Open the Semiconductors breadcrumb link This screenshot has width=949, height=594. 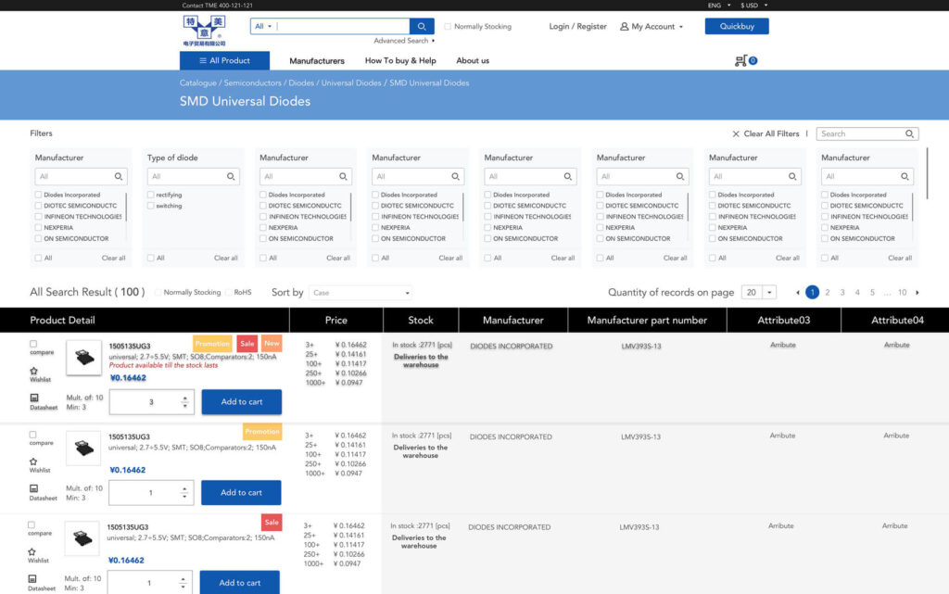[x=253, y=82]
